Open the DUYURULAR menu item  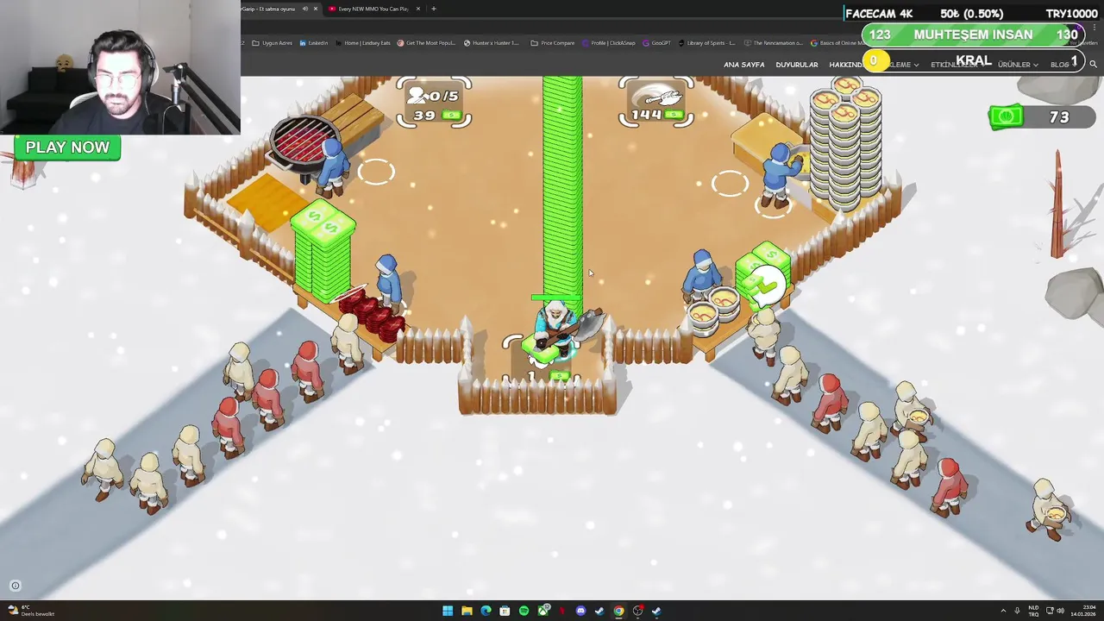point(796,65)
